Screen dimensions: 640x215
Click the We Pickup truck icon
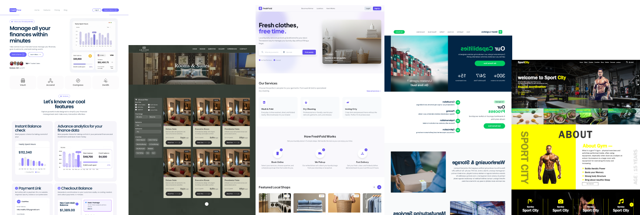(320, 154)
